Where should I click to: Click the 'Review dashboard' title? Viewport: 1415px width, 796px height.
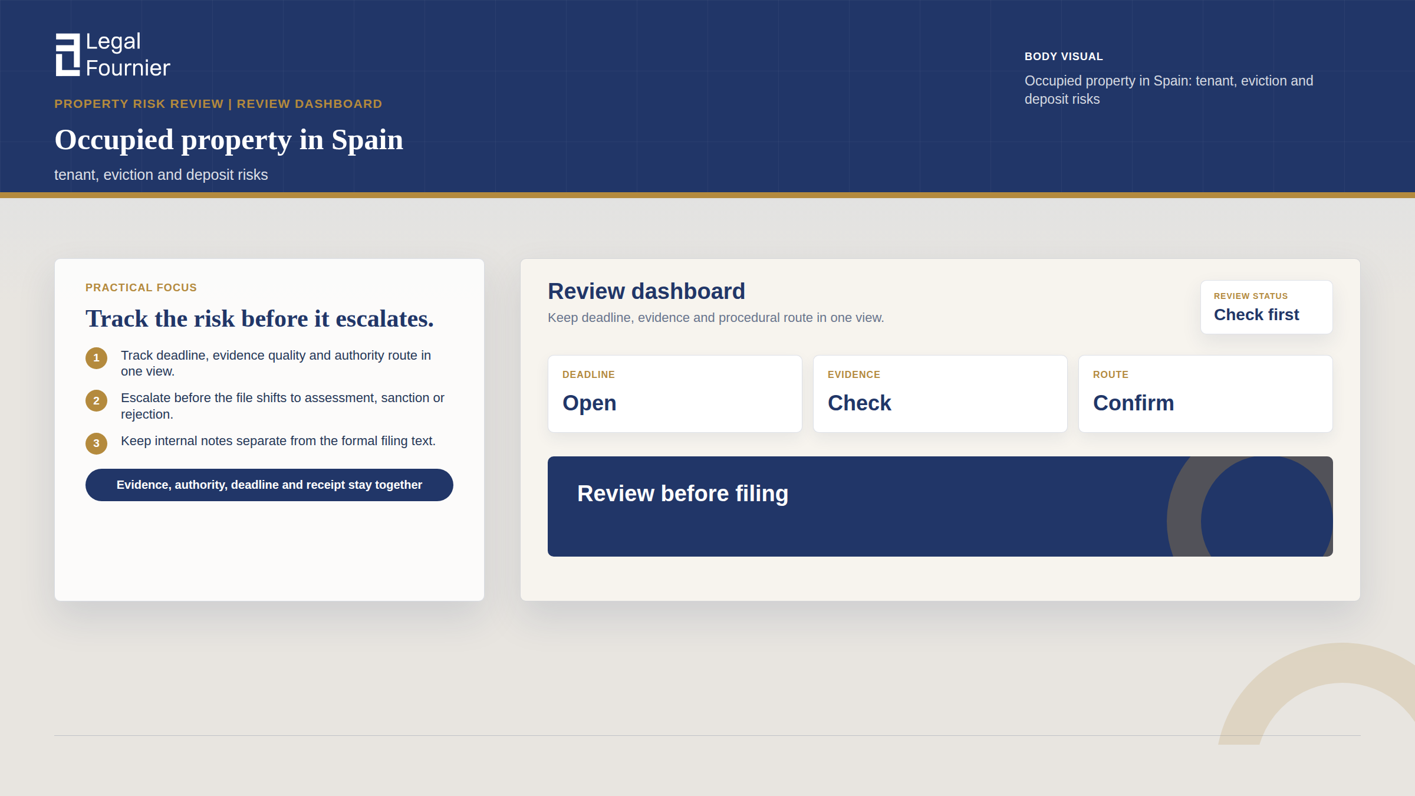646,291
